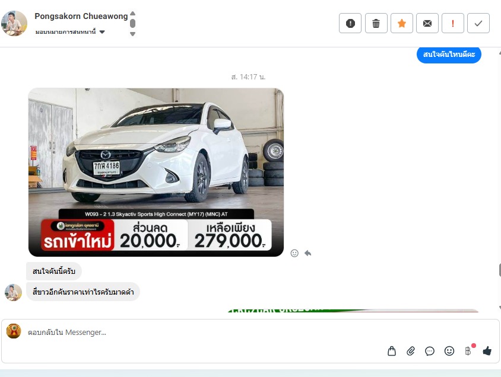React to car photo with smiley icon
The image size is (501, 377).
294,253
